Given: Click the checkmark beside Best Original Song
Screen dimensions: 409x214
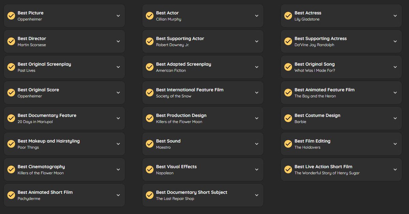Looking at the screenshot, I should point(288,67).
